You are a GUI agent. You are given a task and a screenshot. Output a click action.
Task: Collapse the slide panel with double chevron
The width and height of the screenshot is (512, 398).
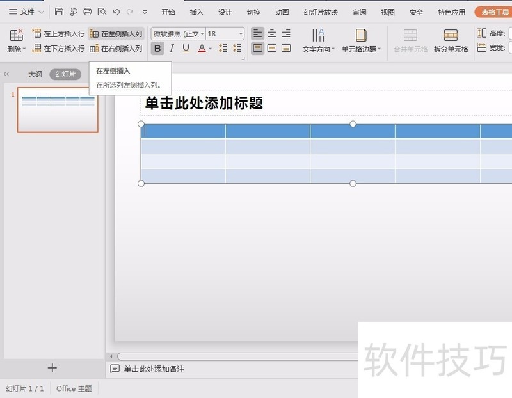(x=6, y=74)
